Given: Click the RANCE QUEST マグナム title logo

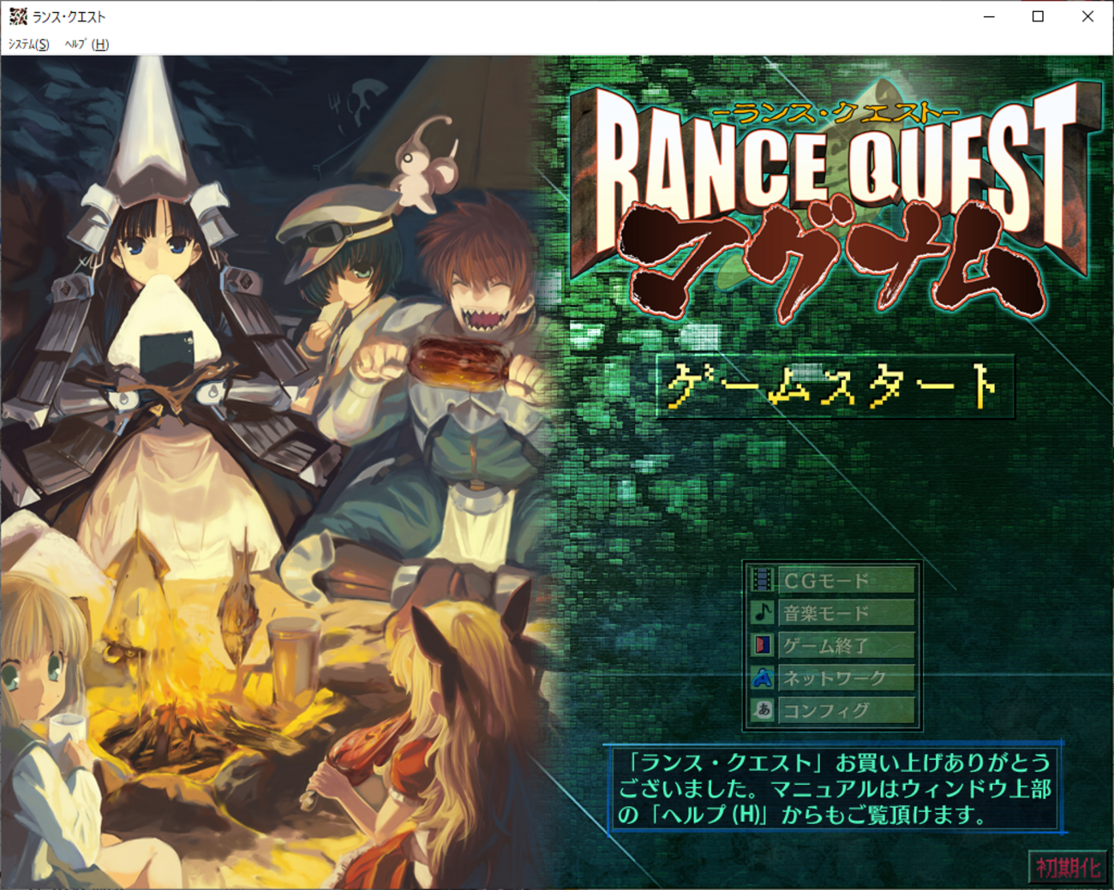Looking at the screenshot, I should click(x=835, y=201).
